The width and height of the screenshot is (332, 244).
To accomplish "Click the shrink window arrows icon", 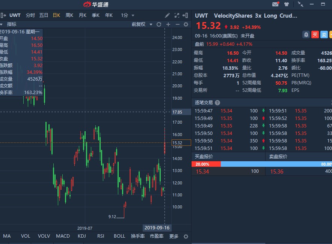I will pyautogui.click(x=300, y=4).
